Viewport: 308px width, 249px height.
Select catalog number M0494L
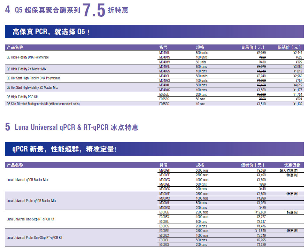pos(164,85)
